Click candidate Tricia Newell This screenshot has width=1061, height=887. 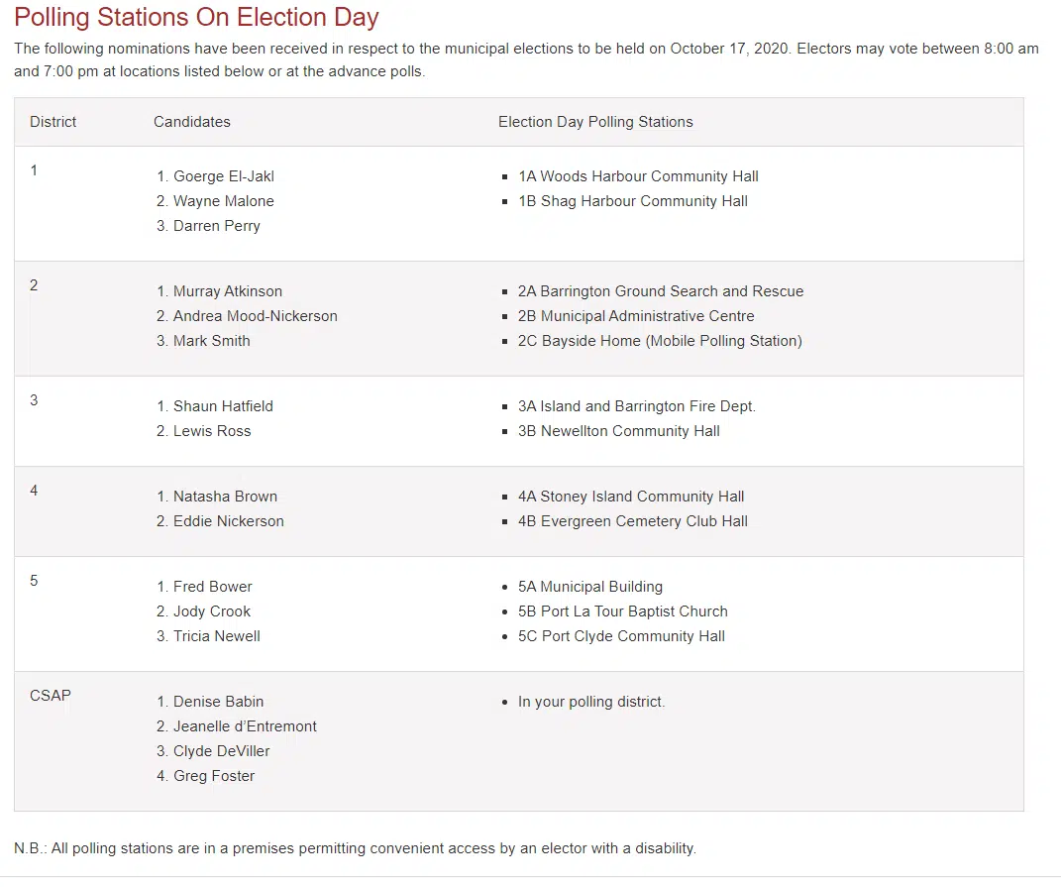216,636
